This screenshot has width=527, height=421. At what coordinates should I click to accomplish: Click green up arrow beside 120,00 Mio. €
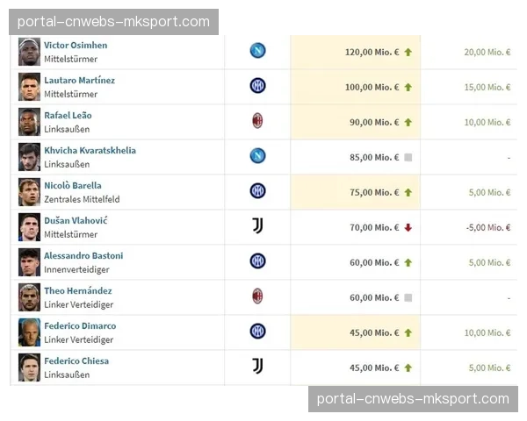tap(408, 53)
